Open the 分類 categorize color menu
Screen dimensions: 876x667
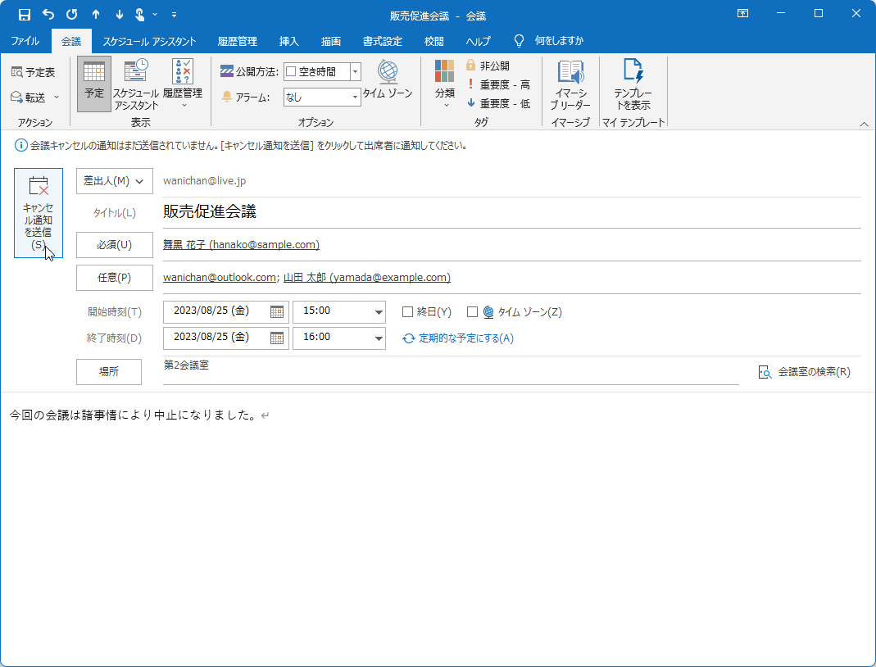pos(445,84)
